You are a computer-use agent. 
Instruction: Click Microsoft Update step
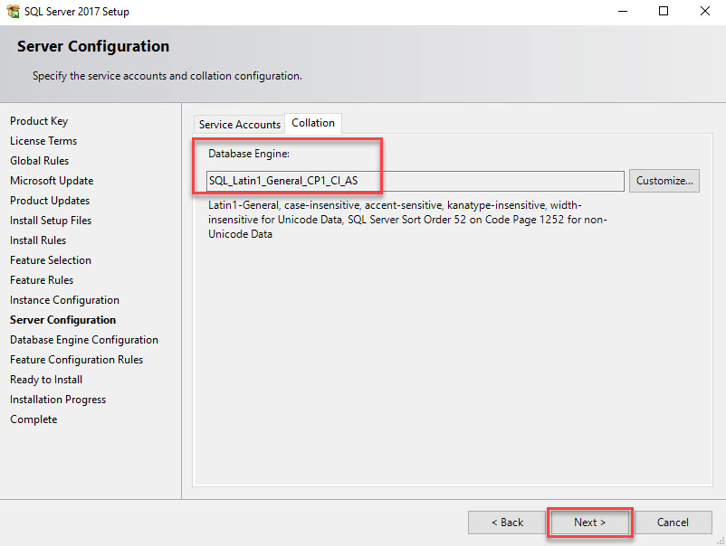[52, 181]
